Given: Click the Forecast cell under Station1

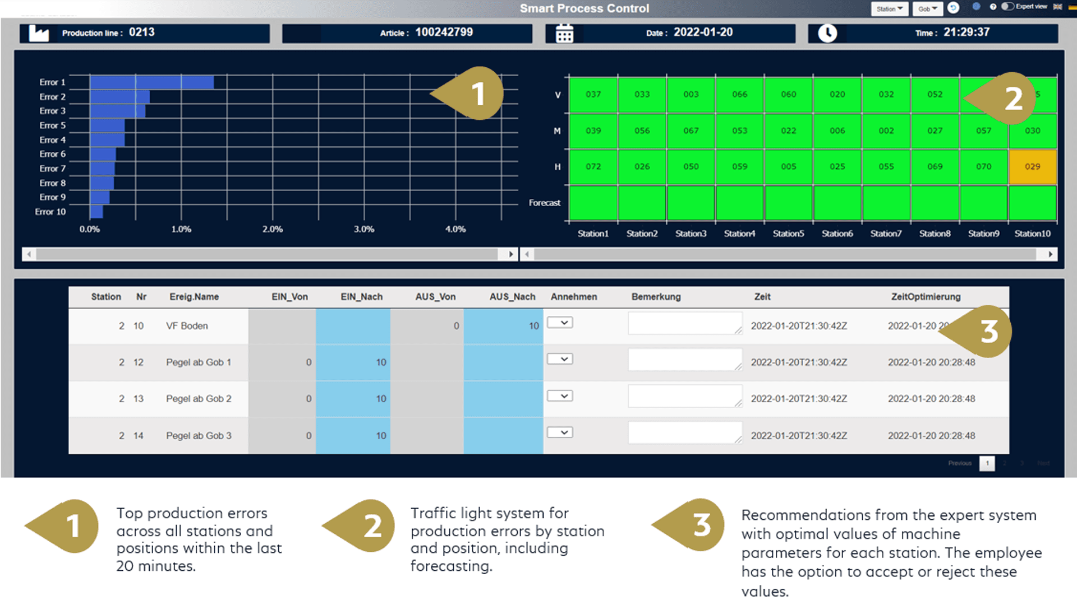Looking at the screenshot, I should pos(593,203).
